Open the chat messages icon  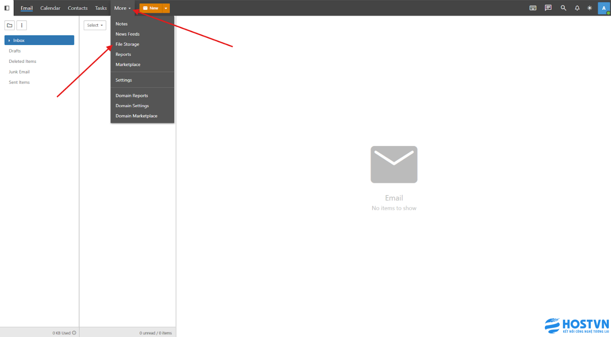pyautogui.click(x=548, y=8)
